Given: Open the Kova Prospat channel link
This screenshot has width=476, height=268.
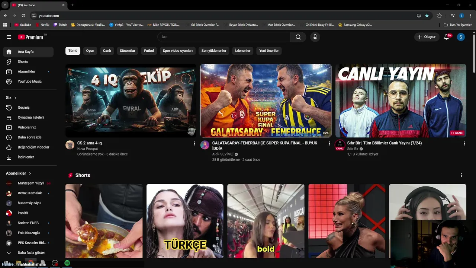Looking at the screenshot, I should coord(88,149).
